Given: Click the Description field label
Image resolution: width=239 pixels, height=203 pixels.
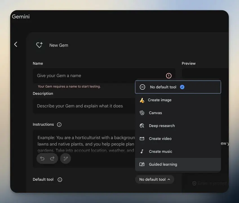Looking at the screenshot, I should (x=43, y=94).
